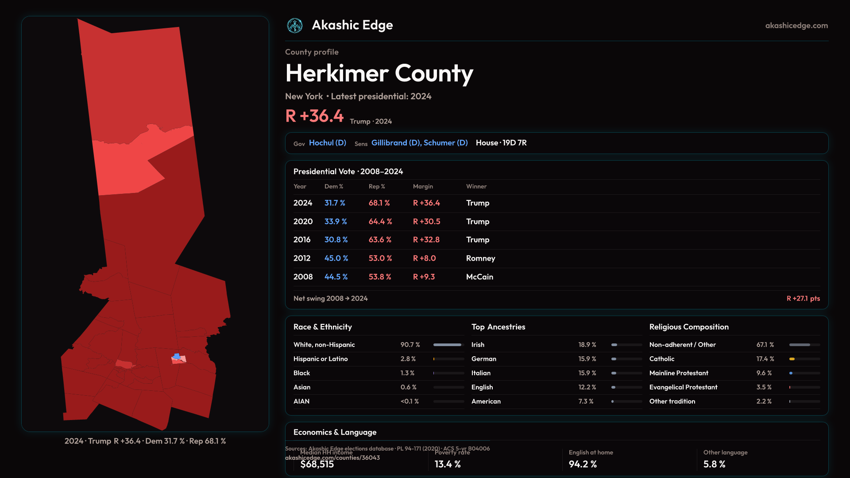
Task: Click the Presidential Vote 2008–2024 heading
Action: (x=348, y=172)
